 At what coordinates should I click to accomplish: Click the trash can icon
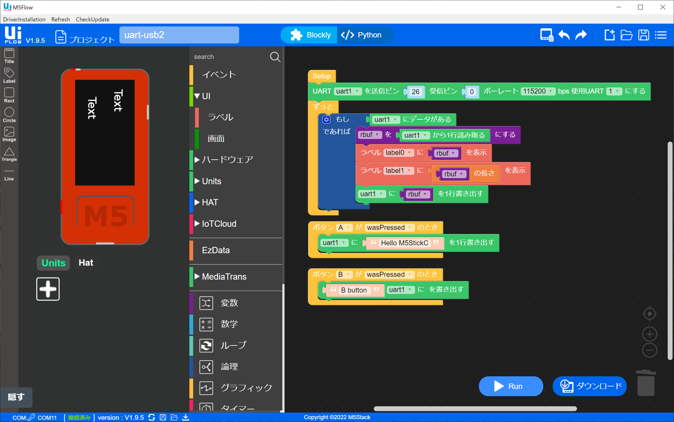[646, 383]
